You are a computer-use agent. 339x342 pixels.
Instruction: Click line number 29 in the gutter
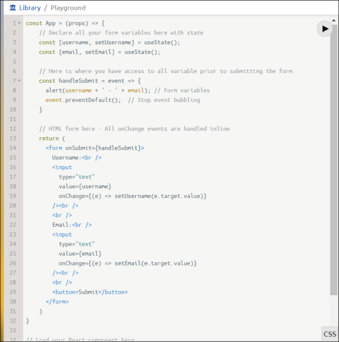click(x=13, y=292)
